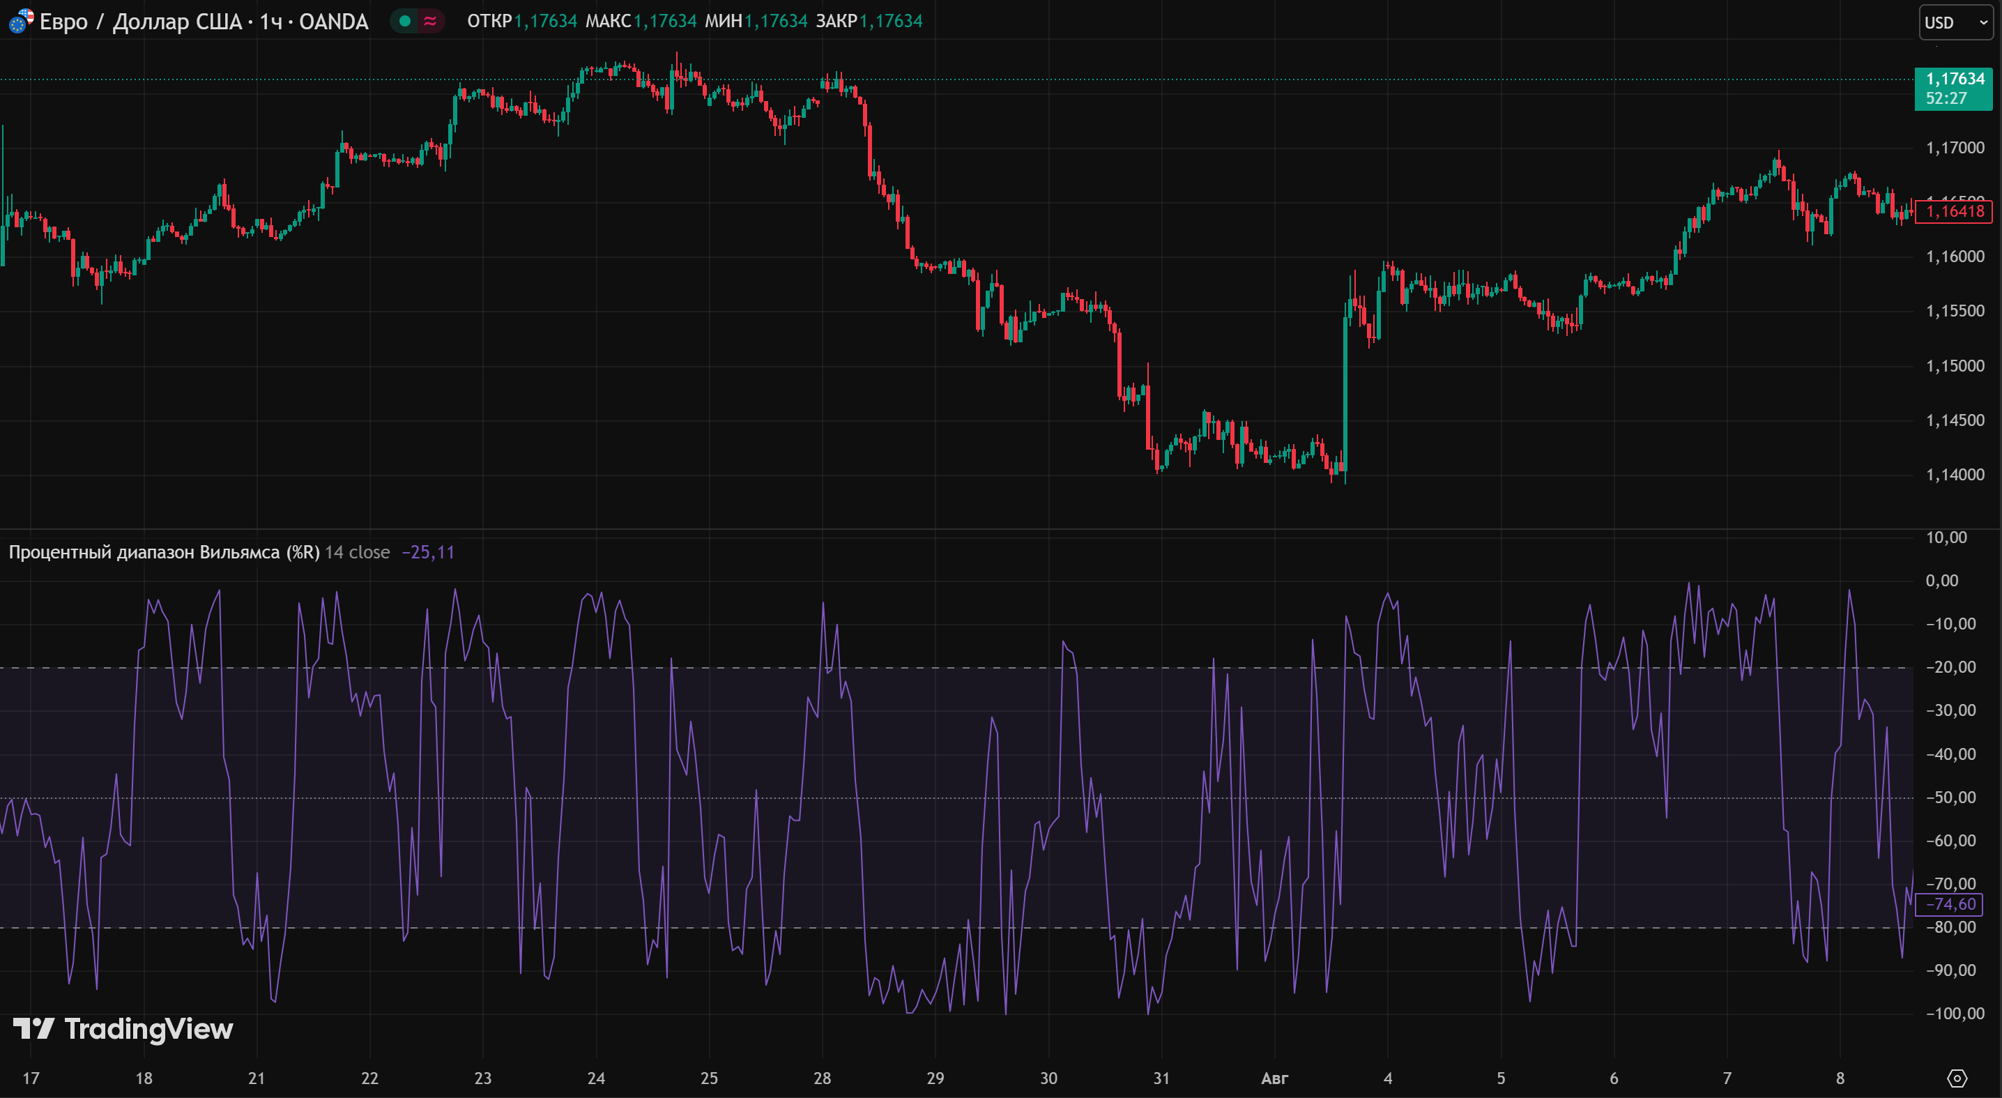Open chart settings gear icon
The image size is (2002, 1098).
pos(1957,1078)
